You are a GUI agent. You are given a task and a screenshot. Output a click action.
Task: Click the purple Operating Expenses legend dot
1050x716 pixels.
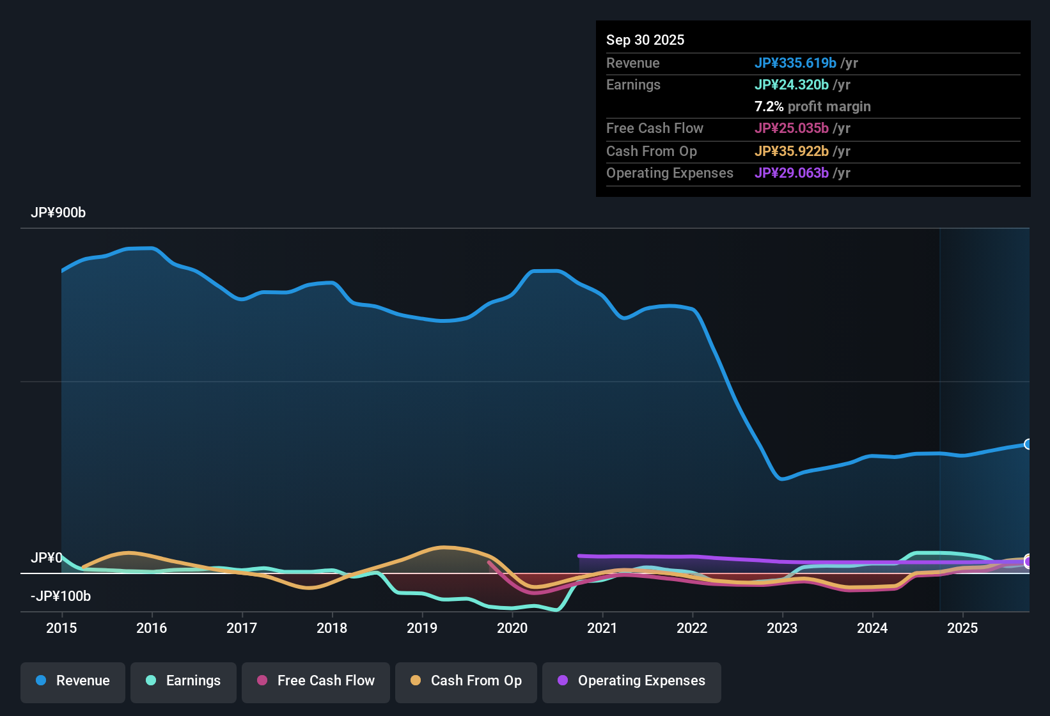coord(562,681)
